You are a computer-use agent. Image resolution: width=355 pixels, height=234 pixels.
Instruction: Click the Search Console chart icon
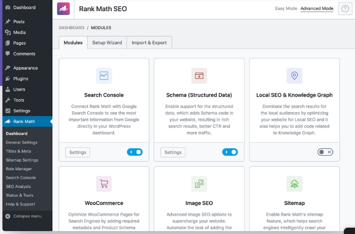pyautogui.click(x=104, y=76)
